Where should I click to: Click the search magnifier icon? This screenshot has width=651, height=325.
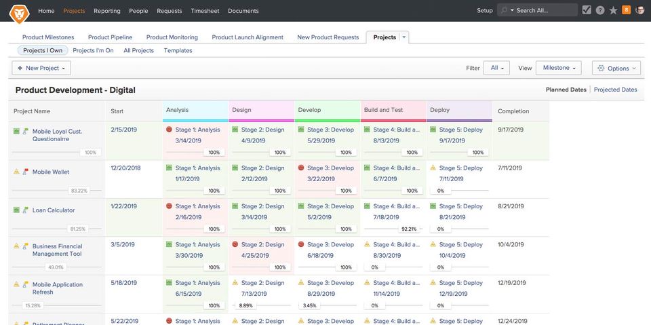pos(504,10)
